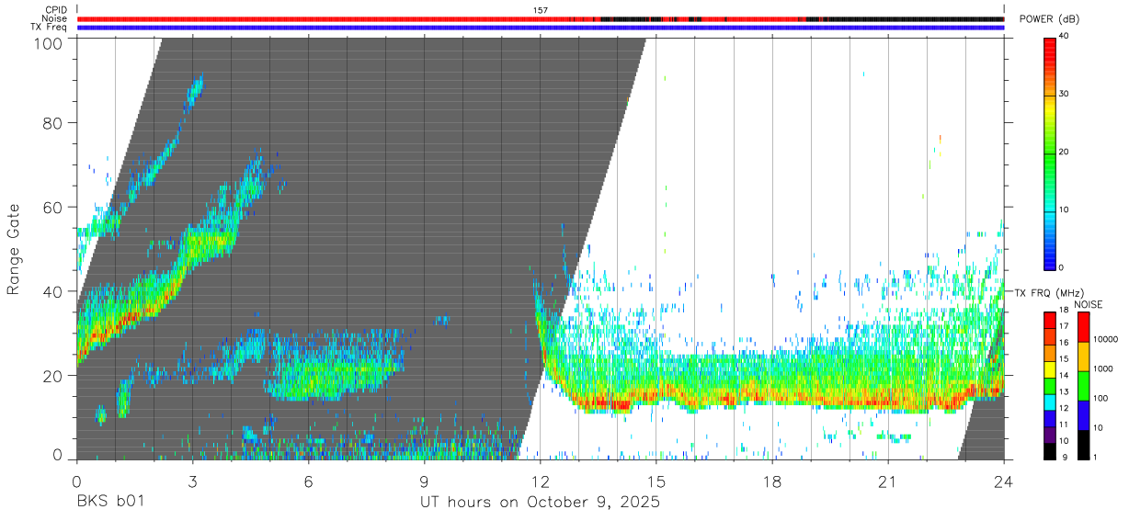Click the Range Gate axis title
Image resolution: width=1129 pixels, height=521 pixels.
coord(14,249)
